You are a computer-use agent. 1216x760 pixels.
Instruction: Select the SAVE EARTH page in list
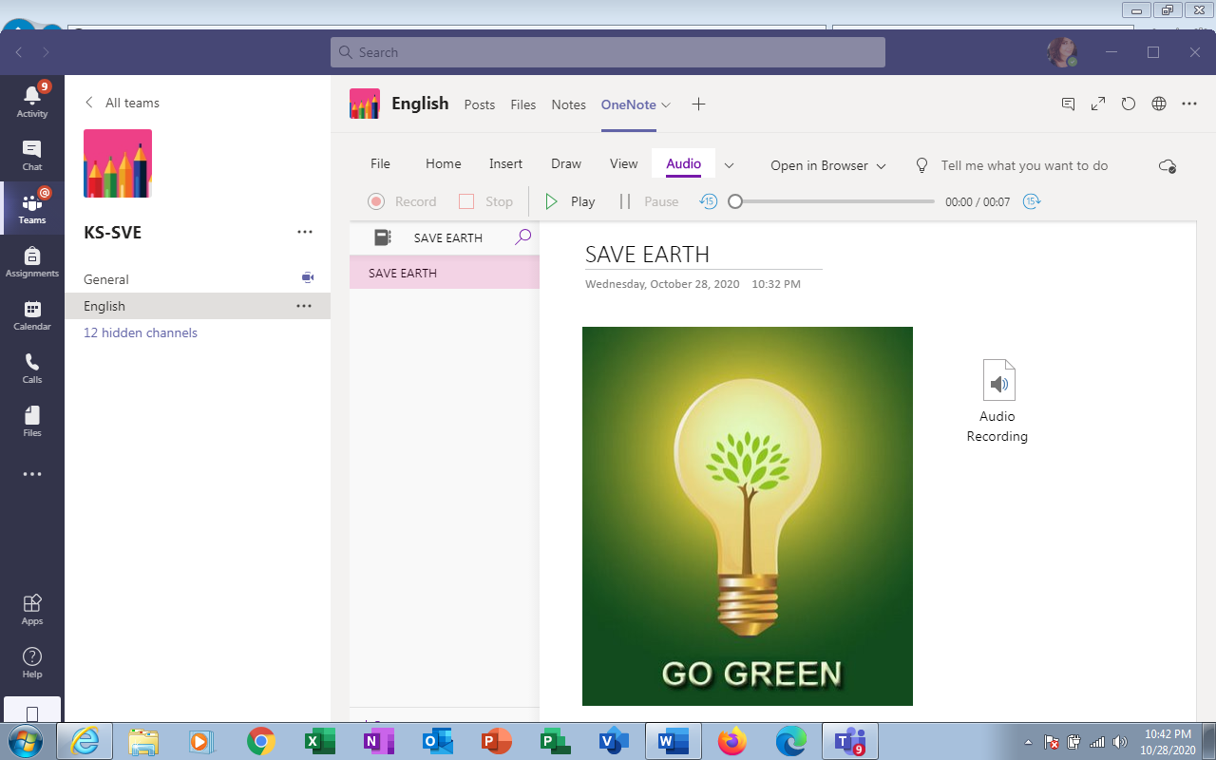pyautogui.click(x=445, y=273)
